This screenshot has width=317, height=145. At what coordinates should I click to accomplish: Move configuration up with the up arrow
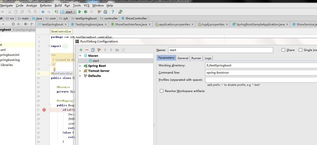[x=105, y=50]
